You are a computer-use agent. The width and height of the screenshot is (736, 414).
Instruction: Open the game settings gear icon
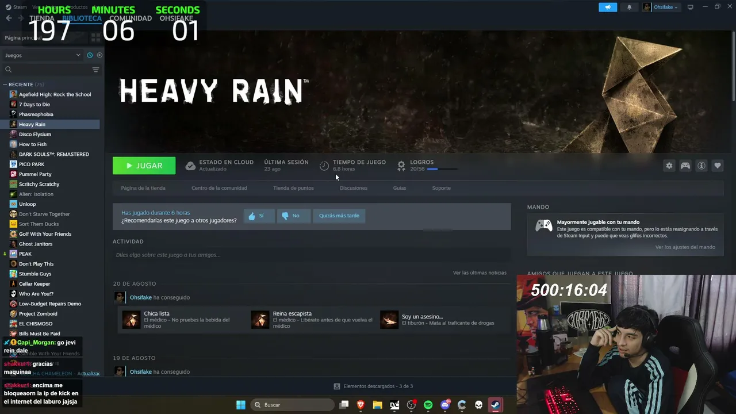tap(669, 166)
